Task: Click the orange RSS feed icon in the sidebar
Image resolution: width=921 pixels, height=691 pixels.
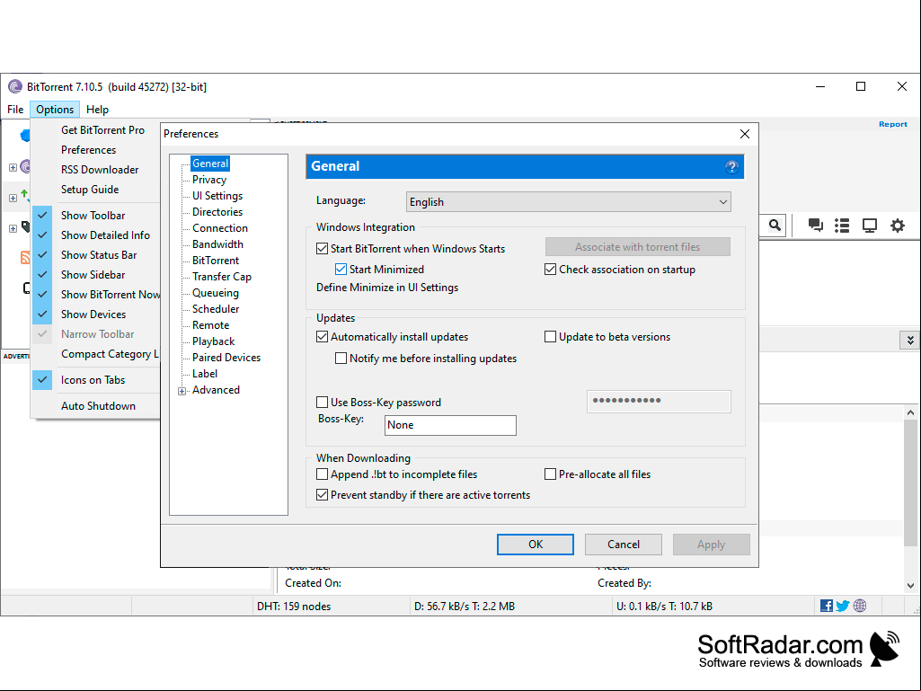Action: pyautogui.click(x=25, y=257)
